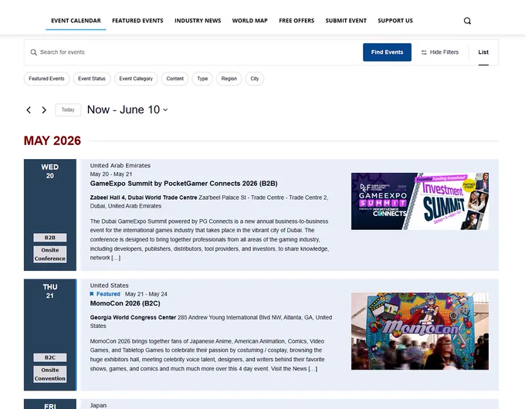Open the MomoCon 2026 (B2C) event link
Viewport: 525px width, 409px height.
[x=125, y=303]
